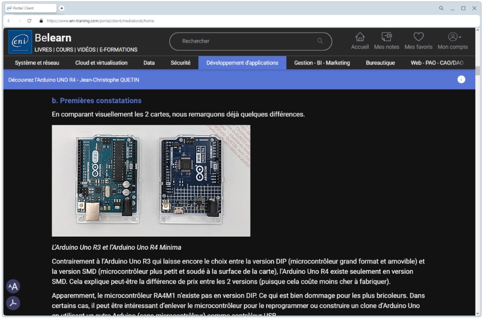Open the Accueil home icon
This screenshot has width=483, height=319.
click(360, 37)
